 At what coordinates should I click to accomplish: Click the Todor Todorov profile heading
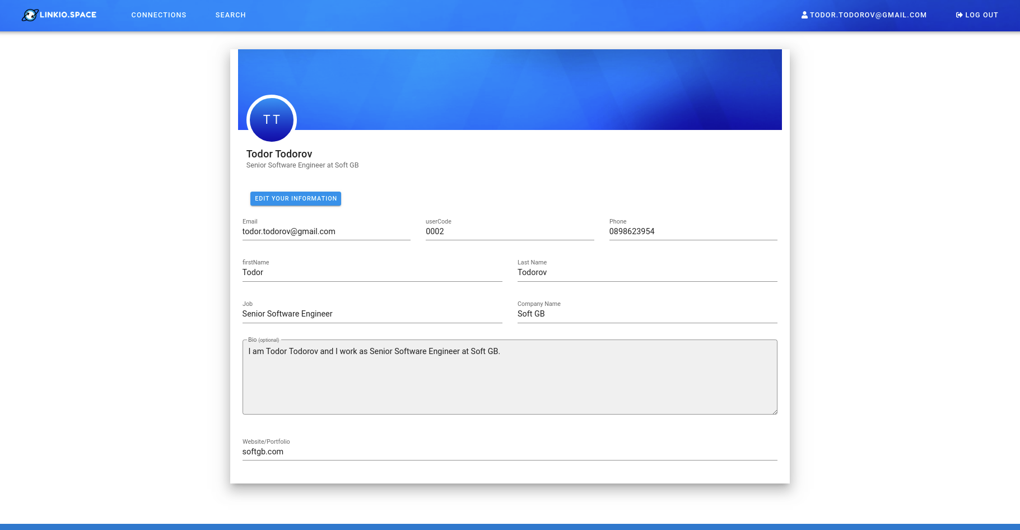pyautogui.click(x=279, y=154)
